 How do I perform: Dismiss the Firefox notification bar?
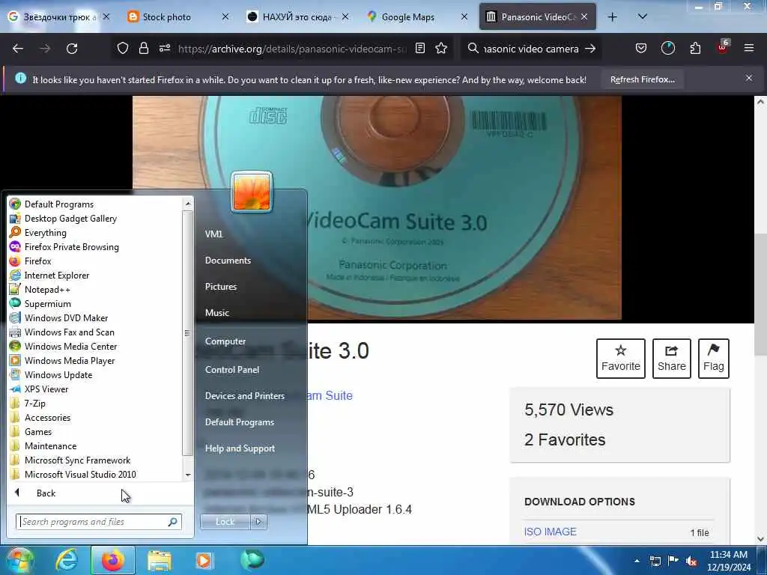click(x=749, y=78)
